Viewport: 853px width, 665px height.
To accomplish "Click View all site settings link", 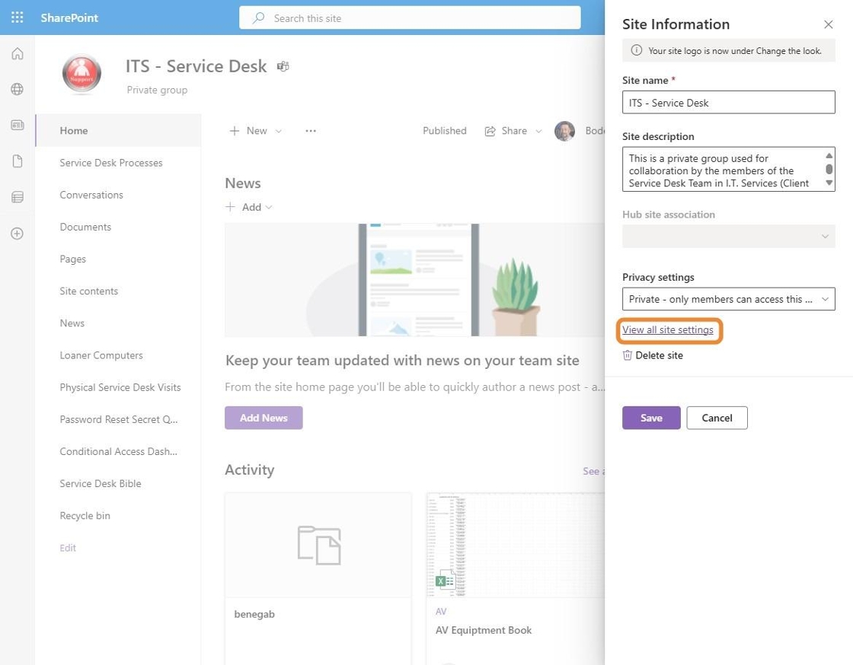I will click(x=667, y=329).
